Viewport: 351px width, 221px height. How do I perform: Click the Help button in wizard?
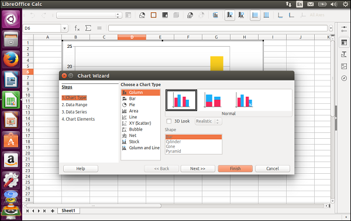tap(81, 169)
